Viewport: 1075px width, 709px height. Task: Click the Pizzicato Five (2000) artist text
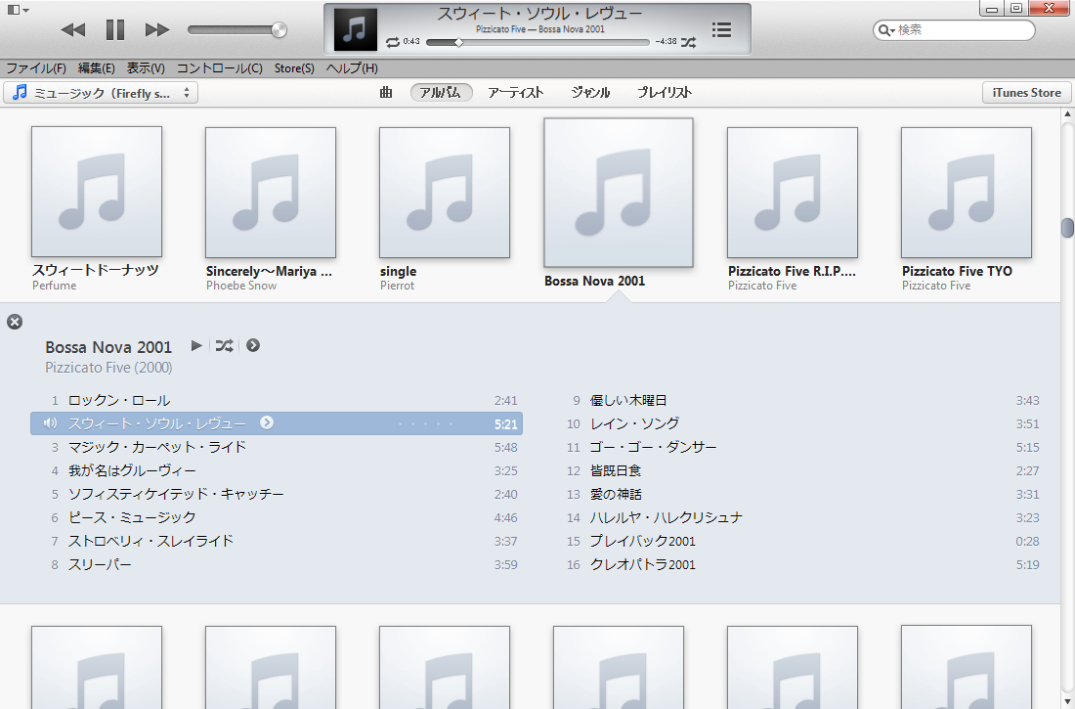coord(108,367)
